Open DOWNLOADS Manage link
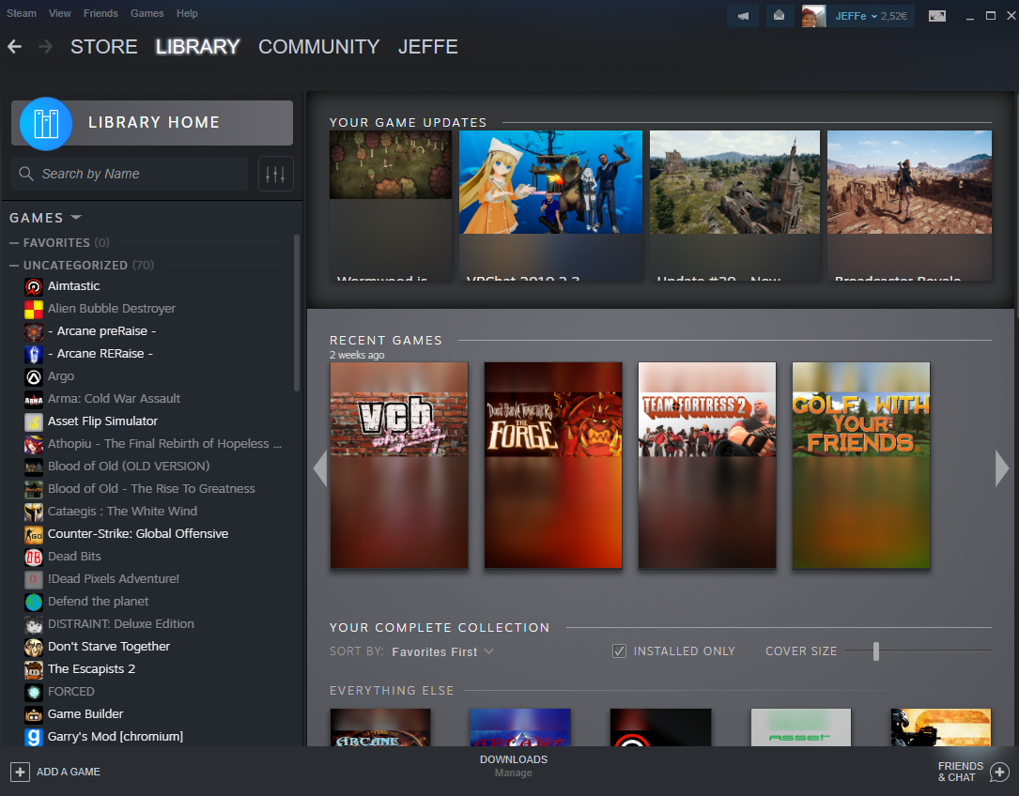The height and width of the screenshot is (796, 1019). (514, 766)
